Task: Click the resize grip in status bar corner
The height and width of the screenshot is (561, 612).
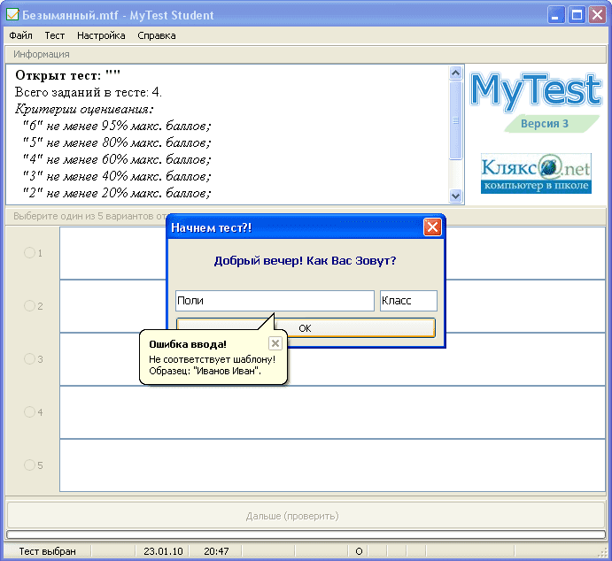Action: 602,552
